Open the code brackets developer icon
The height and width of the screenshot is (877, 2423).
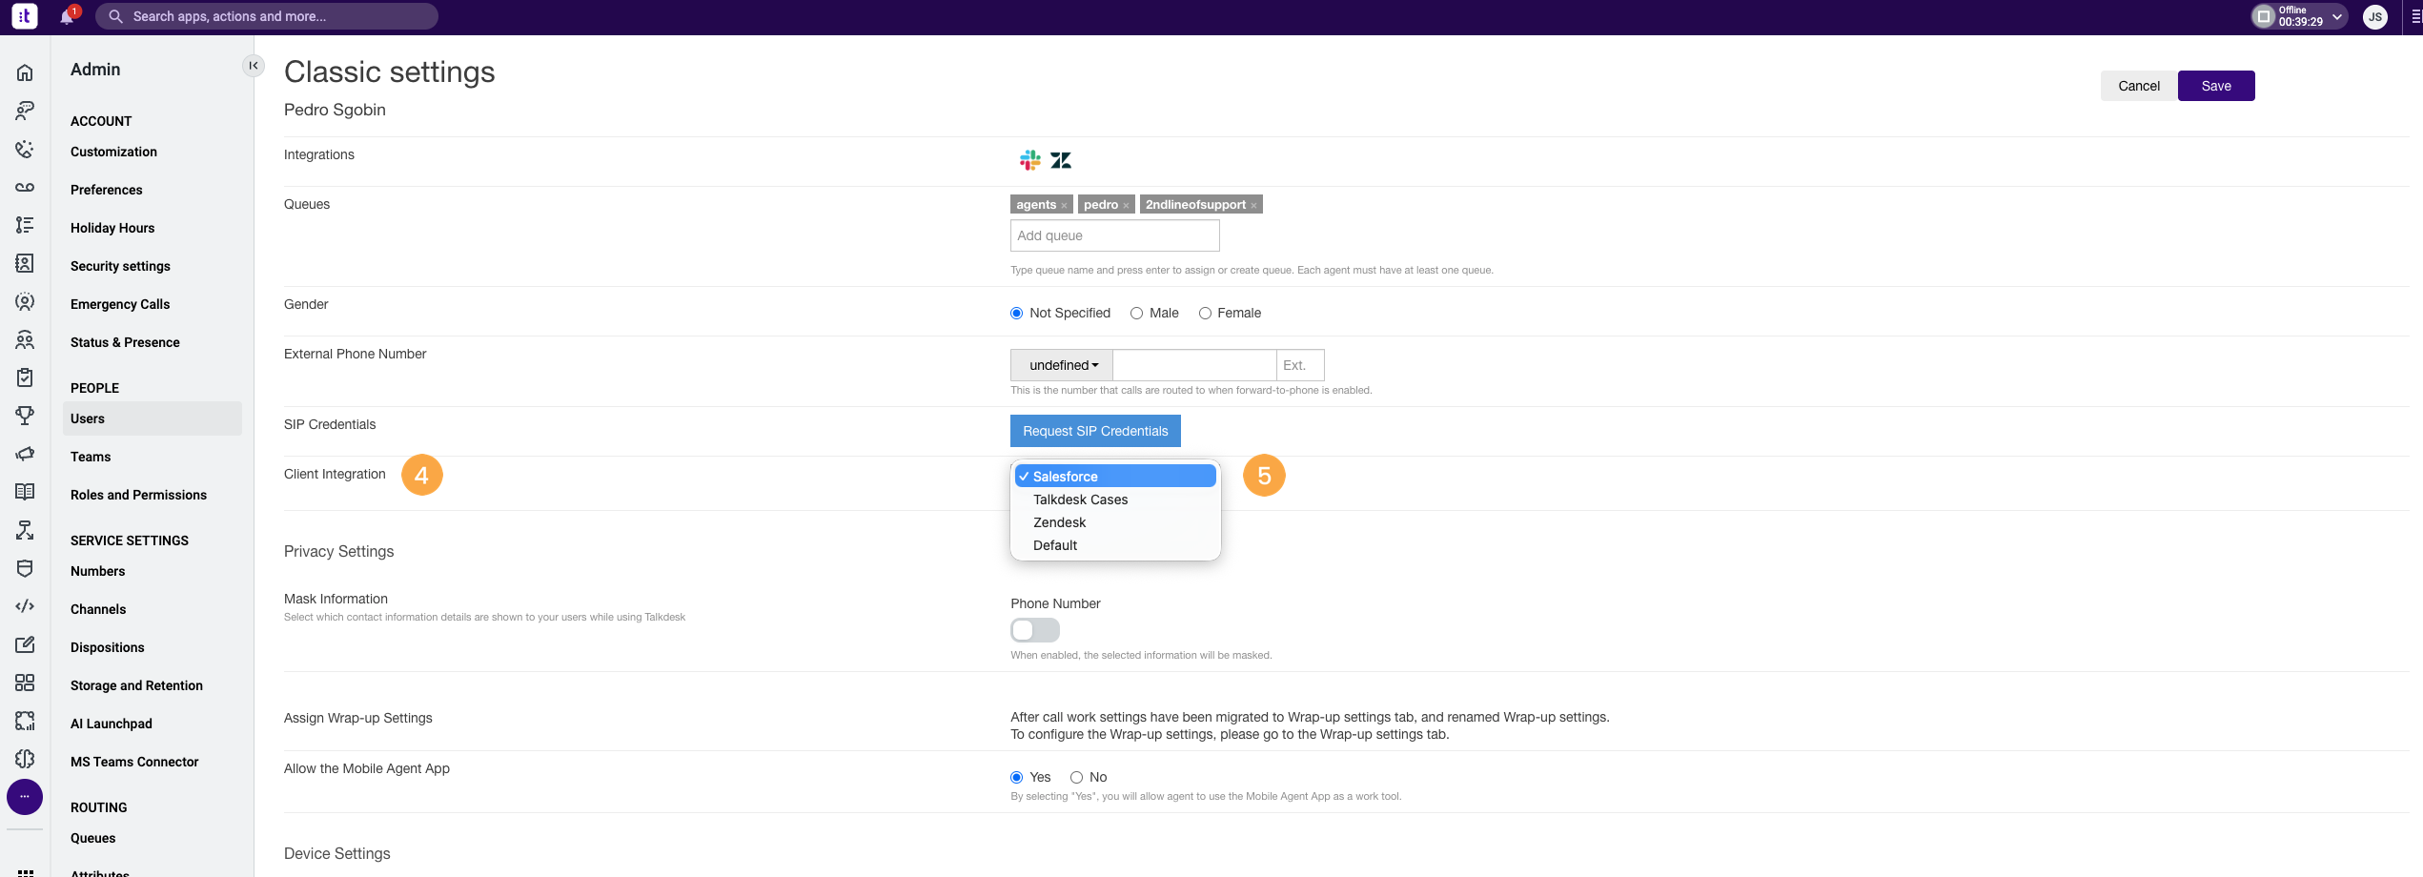[x=25, y=606]
